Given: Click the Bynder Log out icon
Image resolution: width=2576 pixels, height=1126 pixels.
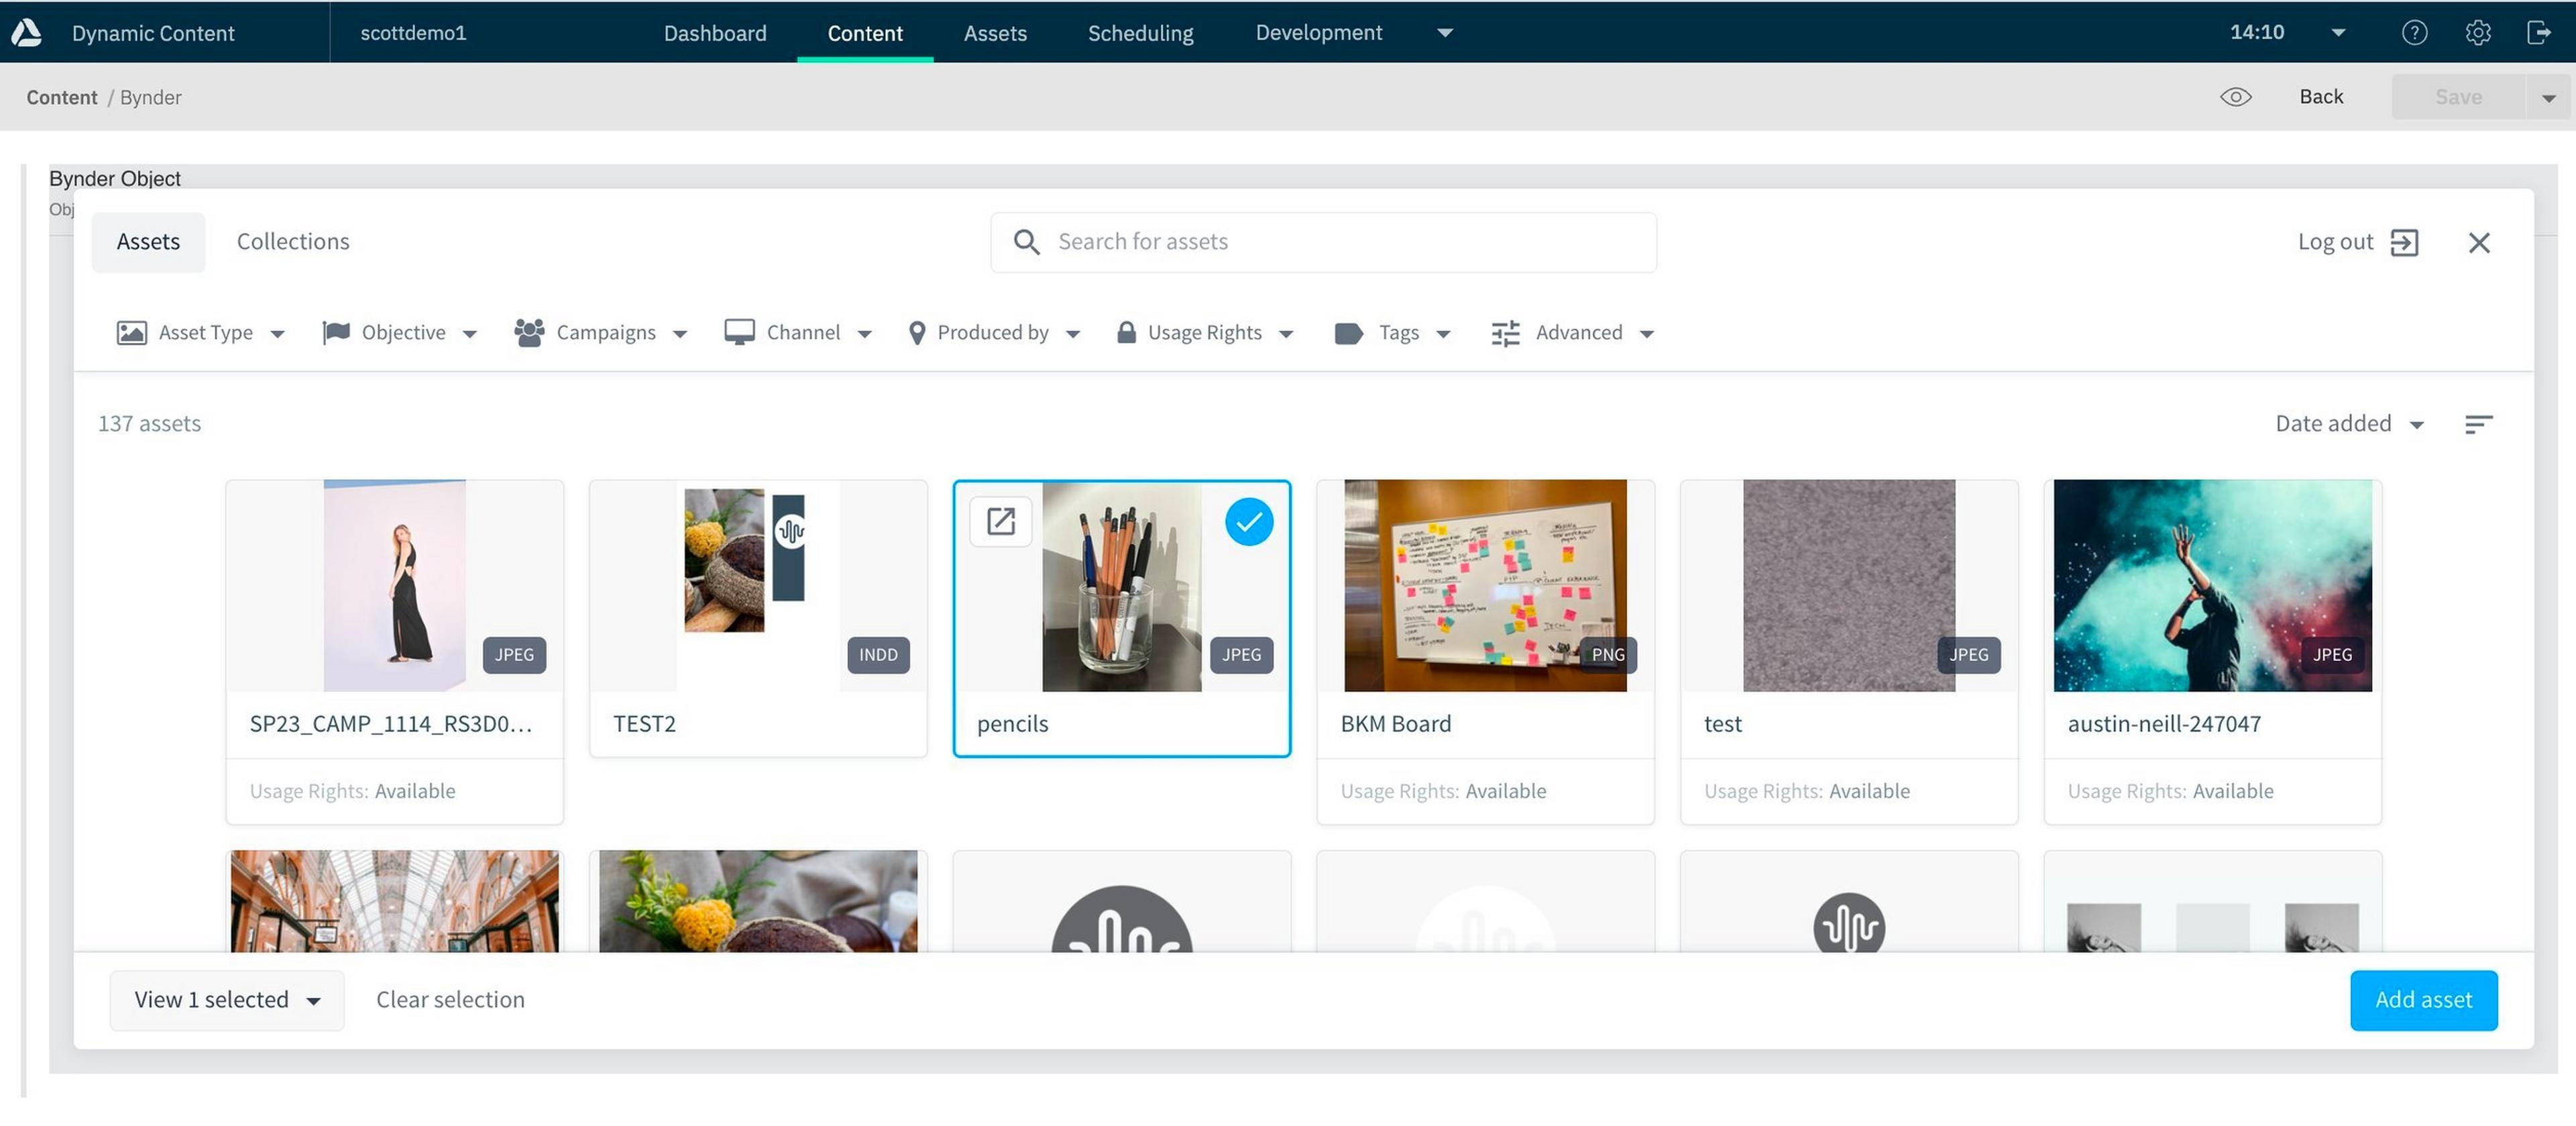Looking at the screenshot, I should [x=2404, y=242].
